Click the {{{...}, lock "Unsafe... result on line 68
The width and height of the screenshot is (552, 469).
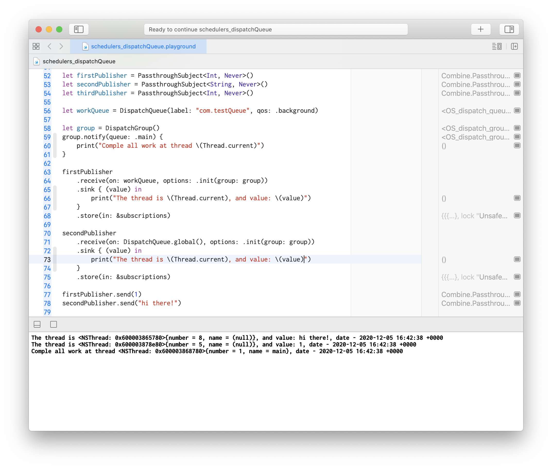click(474, 216)
